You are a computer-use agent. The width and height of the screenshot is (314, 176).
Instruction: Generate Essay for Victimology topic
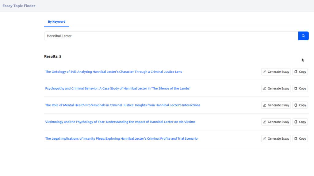(x=276, y=122)
